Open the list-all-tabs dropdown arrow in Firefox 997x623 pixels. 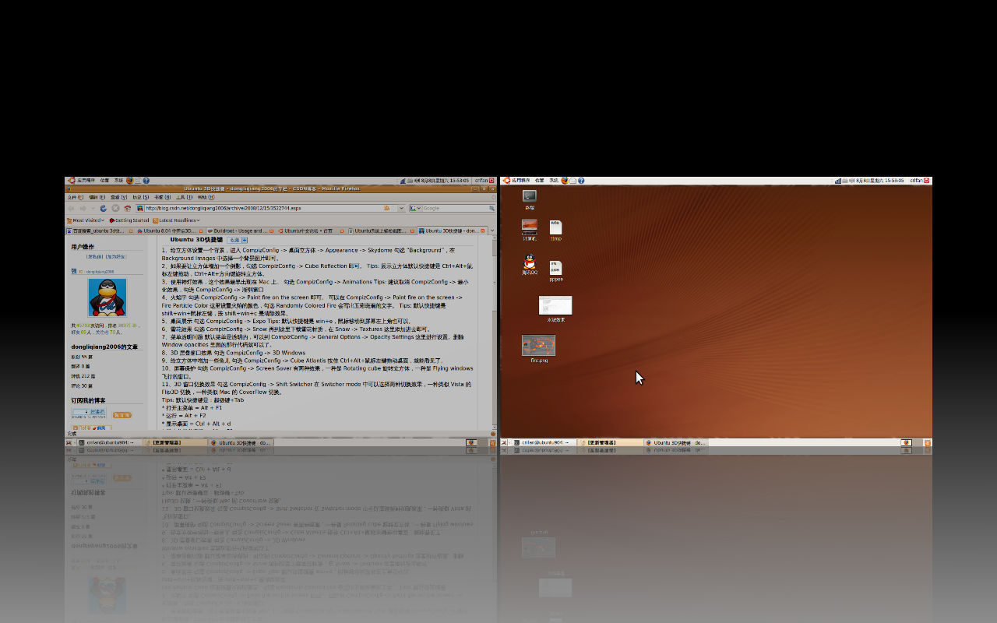click(492, 231)
